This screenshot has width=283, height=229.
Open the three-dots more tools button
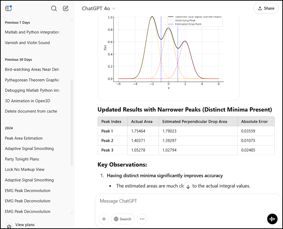point(142,219)
